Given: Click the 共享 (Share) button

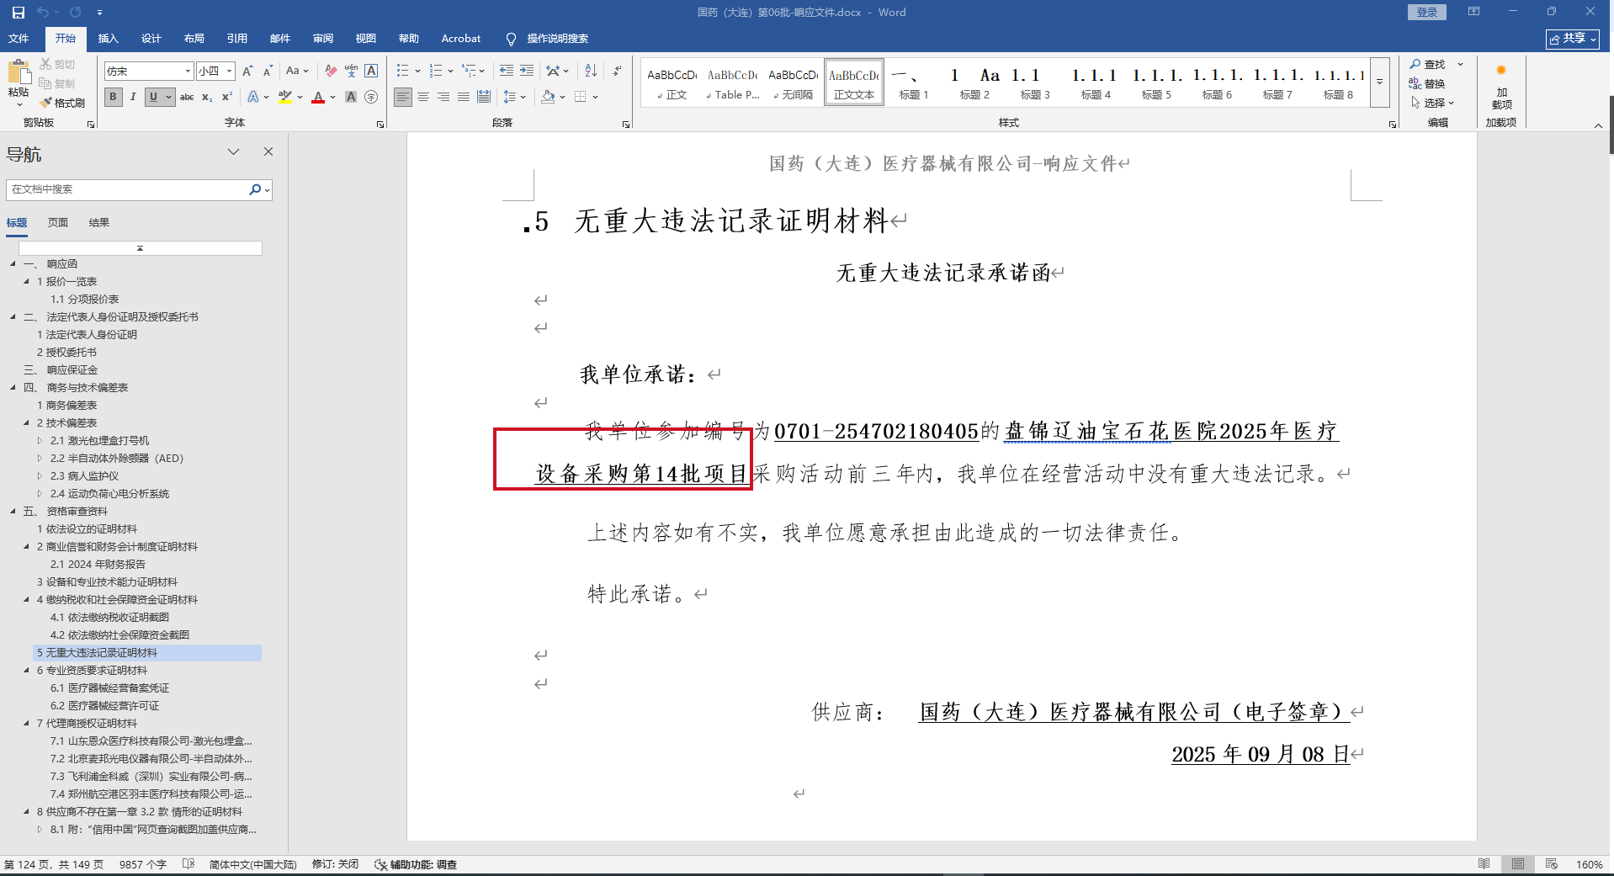Looking at the screenshot, I should click(1573, 39).
